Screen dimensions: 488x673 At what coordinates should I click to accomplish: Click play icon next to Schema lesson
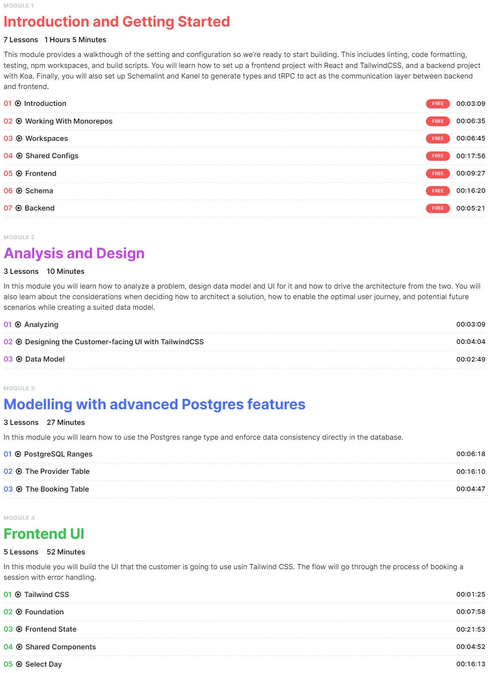tap(19, 191)
